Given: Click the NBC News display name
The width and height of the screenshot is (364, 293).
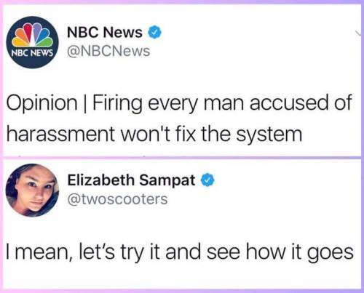Looking at the screenshot, I should pos(105,32).
